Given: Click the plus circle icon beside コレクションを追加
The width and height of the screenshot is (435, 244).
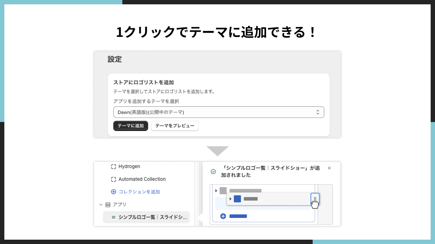Looking at the screenshot, I should tap(113, 192).
